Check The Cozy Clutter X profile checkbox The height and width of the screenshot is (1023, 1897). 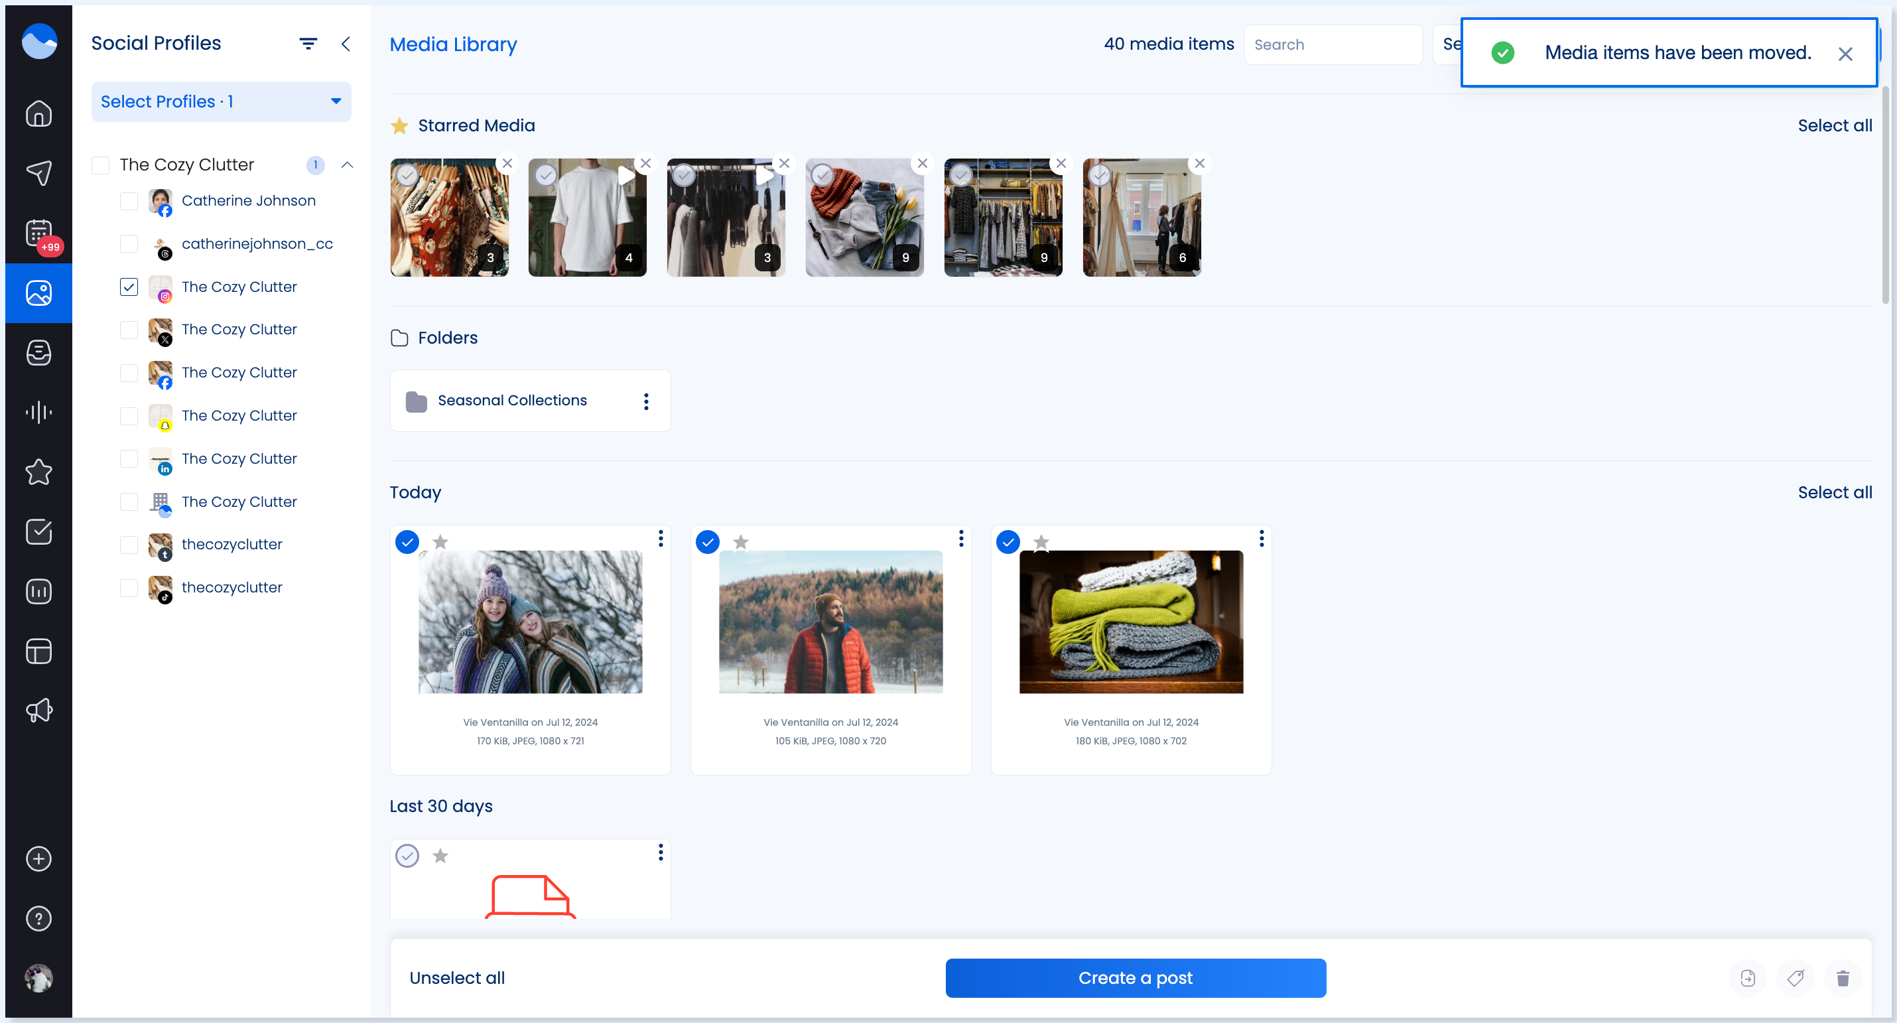(129, 329)
